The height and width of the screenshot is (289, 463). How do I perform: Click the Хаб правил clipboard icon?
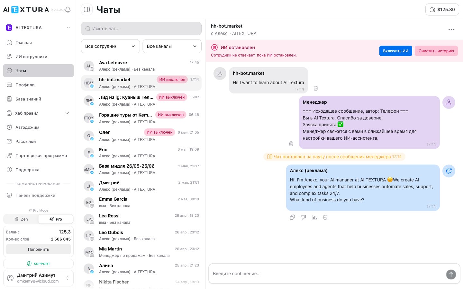pyautogui.click(x=9, y=113)
